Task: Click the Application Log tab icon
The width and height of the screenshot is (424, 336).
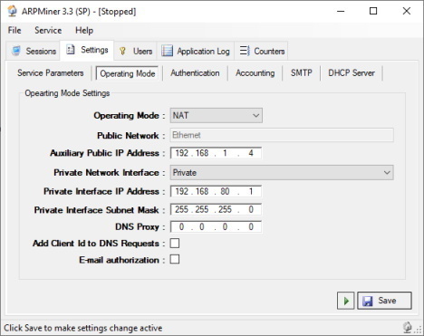Action: (x=167, y=51)
